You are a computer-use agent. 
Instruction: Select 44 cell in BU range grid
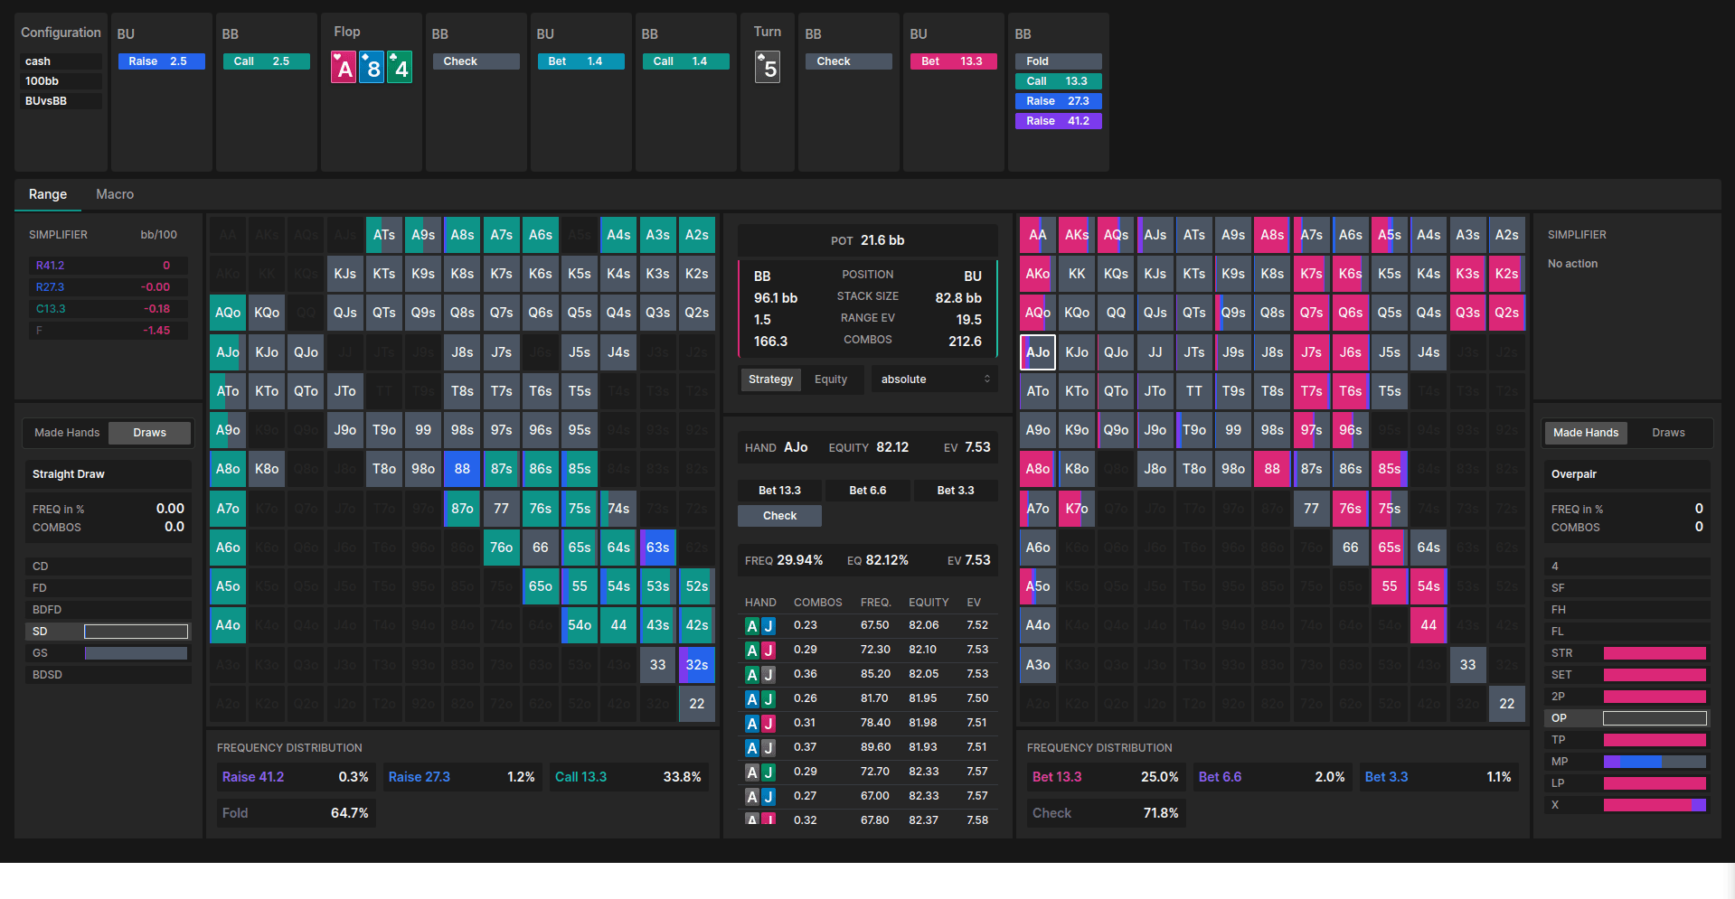(1428, 625)
